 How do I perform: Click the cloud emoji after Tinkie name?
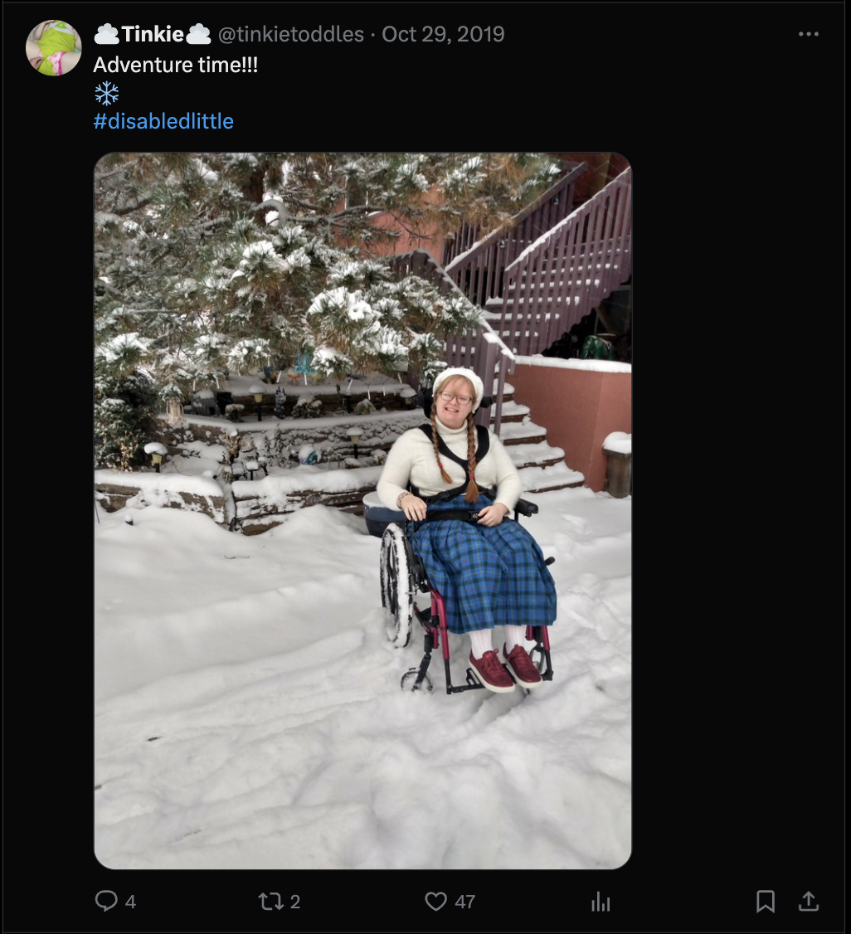click(x=198, y=34)
